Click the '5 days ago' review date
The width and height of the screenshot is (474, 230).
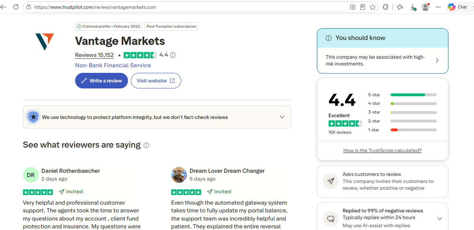tap(203, 179)
